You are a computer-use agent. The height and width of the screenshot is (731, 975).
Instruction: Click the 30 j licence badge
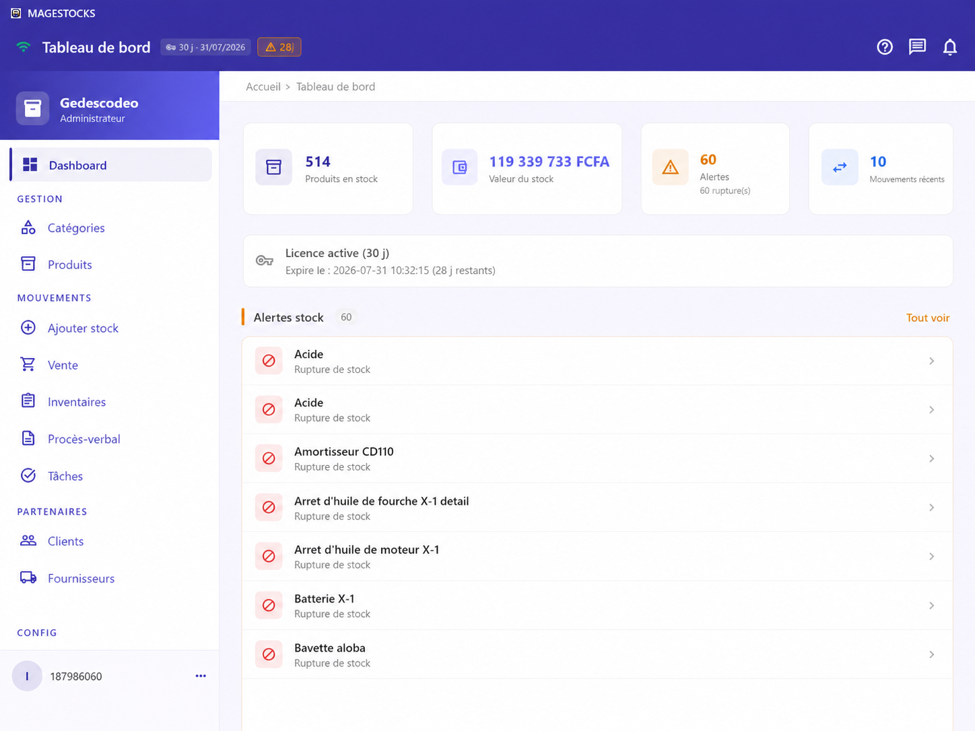coord(205,47)
